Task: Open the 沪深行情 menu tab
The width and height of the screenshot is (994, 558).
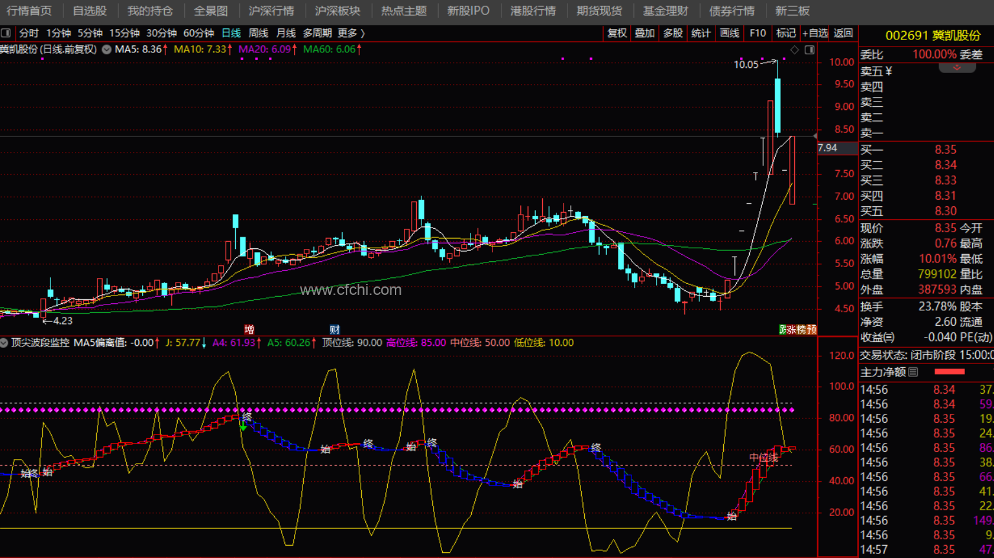Action: [271, 11]
